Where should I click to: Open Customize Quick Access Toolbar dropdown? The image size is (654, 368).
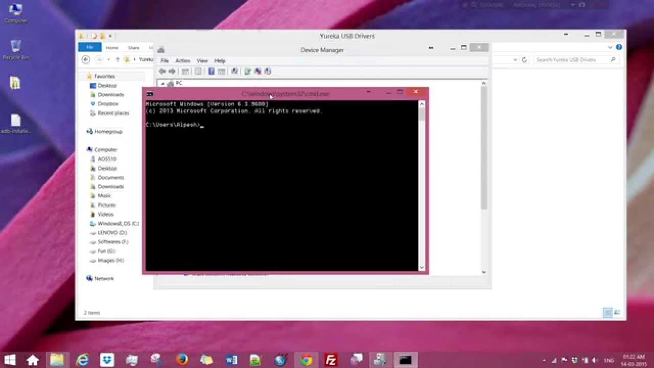110,36
